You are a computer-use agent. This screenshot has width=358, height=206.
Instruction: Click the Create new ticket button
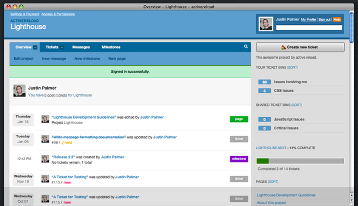(300, 47)
